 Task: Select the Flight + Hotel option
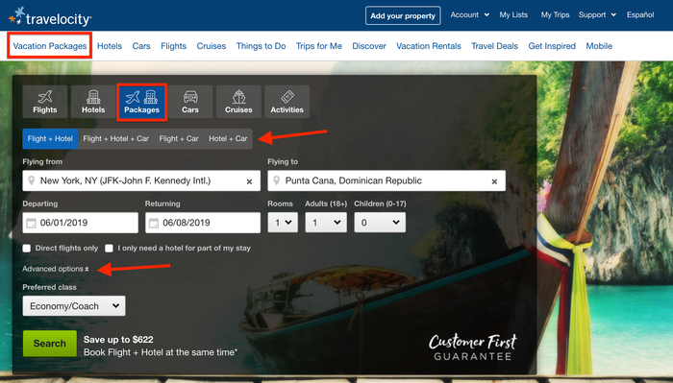click(x=50, y=139)
